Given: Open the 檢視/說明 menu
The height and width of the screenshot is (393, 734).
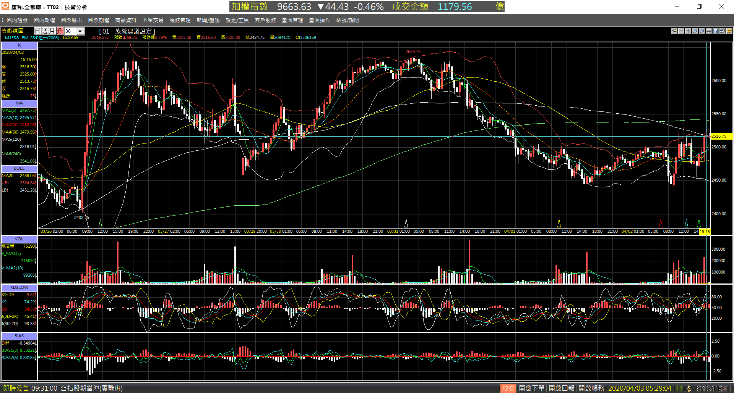Looking at the screenshot, I should click(x=348, y=20).
